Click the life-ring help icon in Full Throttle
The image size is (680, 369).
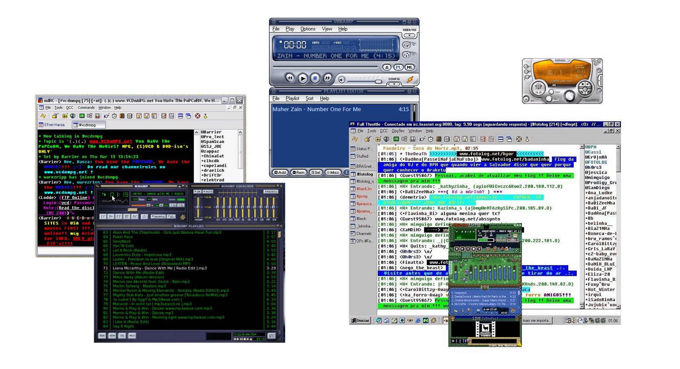[519, 139]
